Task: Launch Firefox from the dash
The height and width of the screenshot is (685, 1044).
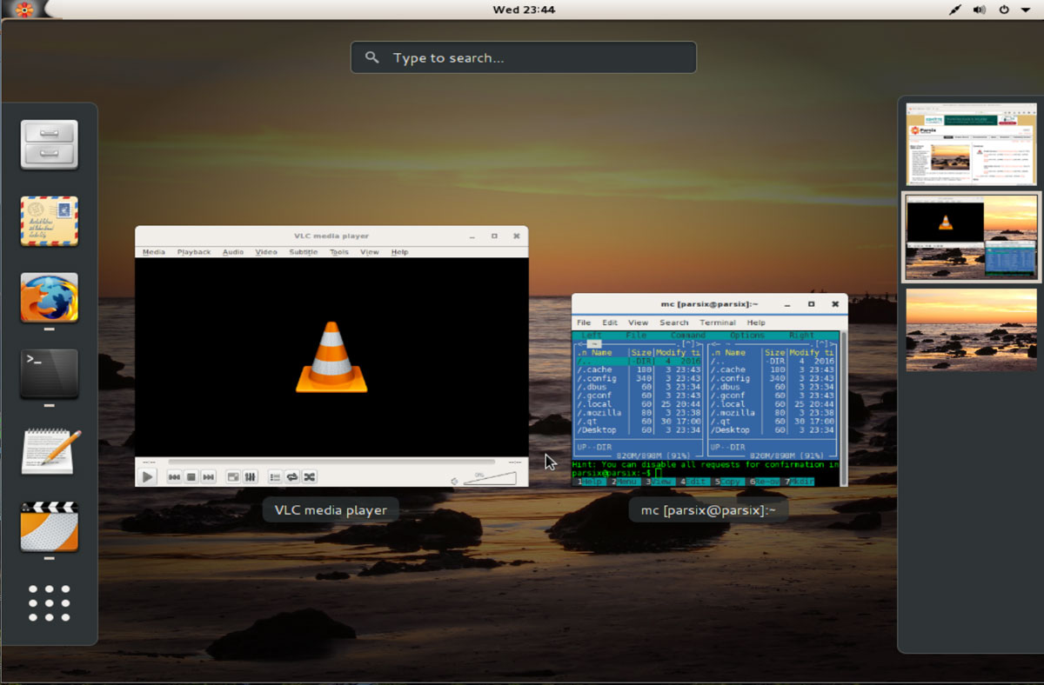Action: click(x=50, y=297)
